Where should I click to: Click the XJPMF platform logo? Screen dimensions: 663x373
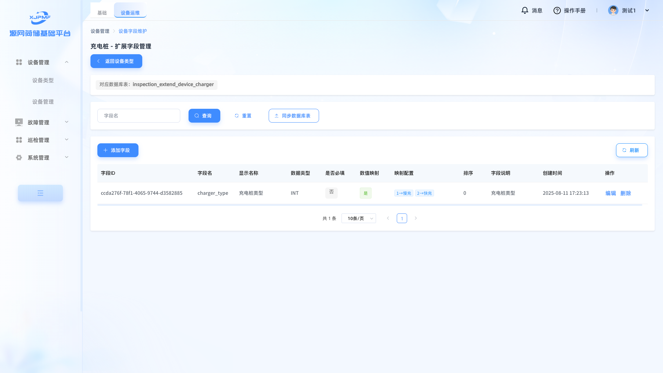tap(40, 18)
